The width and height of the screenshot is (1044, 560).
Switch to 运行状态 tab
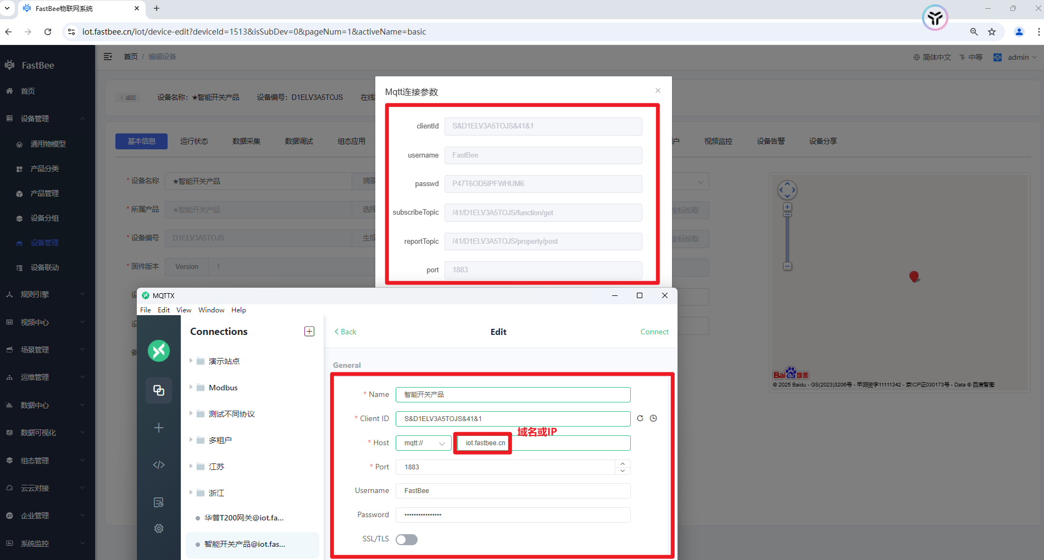pos(194,141)
